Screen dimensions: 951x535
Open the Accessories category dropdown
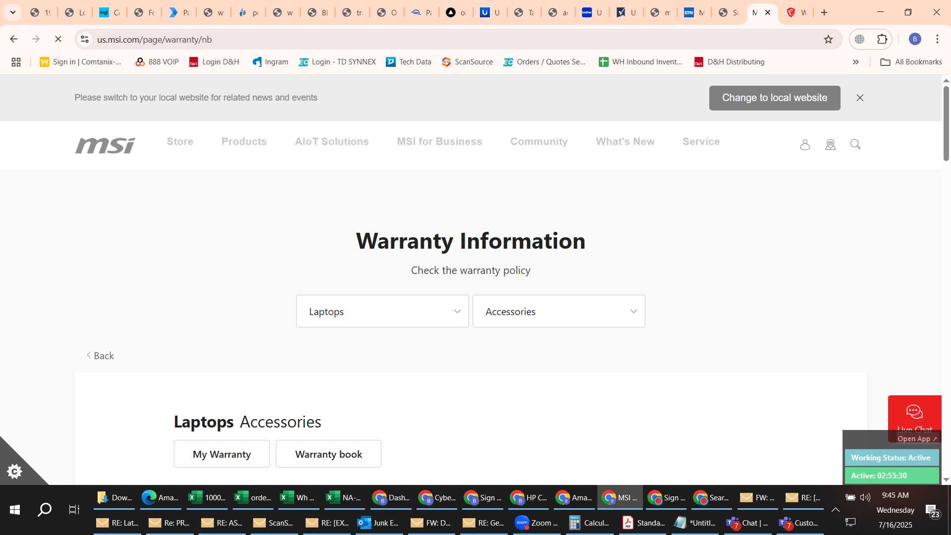pos(559,311)
